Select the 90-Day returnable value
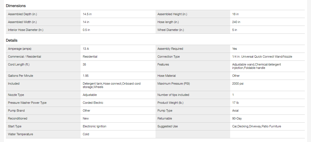The height and width of the screenshot is (142, 311). (x=237, y=118)
